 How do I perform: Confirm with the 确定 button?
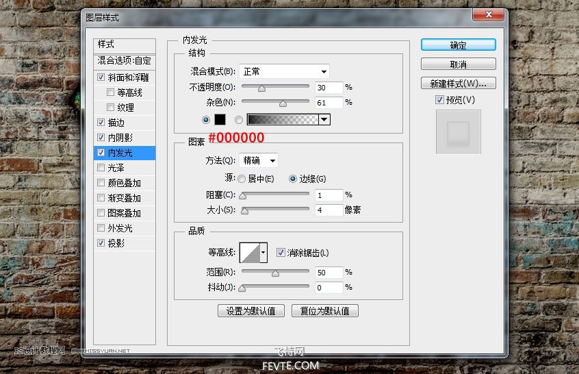[459, 45]
